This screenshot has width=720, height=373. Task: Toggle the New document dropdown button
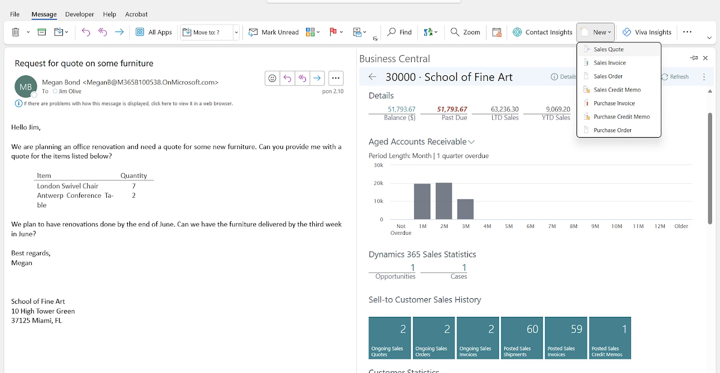(596, 32)
